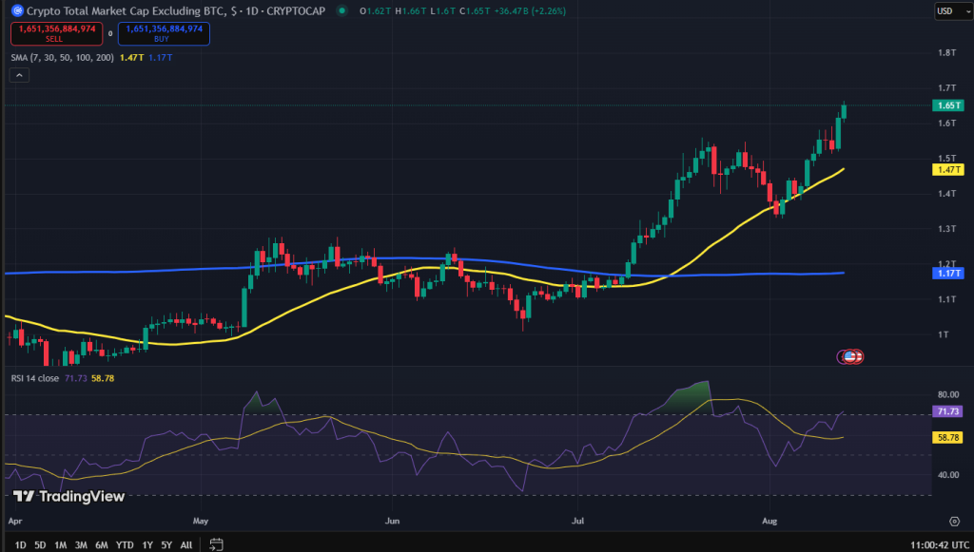The image size is (974, 552).
Task: Click the purple 71.73 RSI value label
Action: coord(946,409)
